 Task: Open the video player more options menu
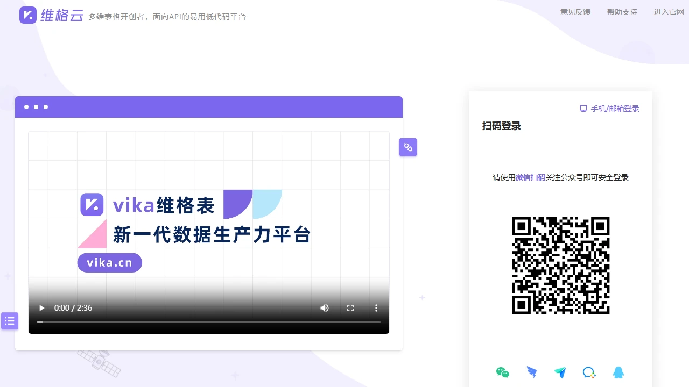[x=376, y=307]
